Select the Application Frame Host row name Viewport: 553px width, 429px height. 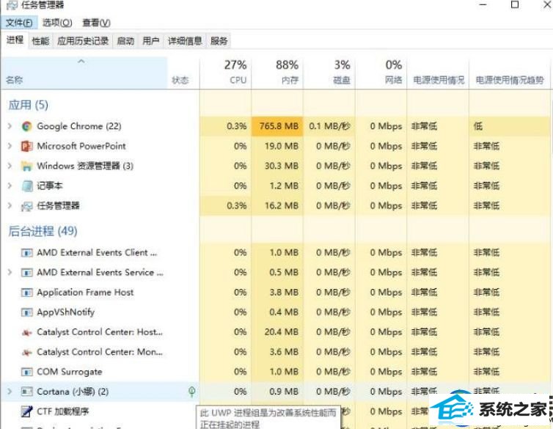pyautogui.click(x=85, y=293)
